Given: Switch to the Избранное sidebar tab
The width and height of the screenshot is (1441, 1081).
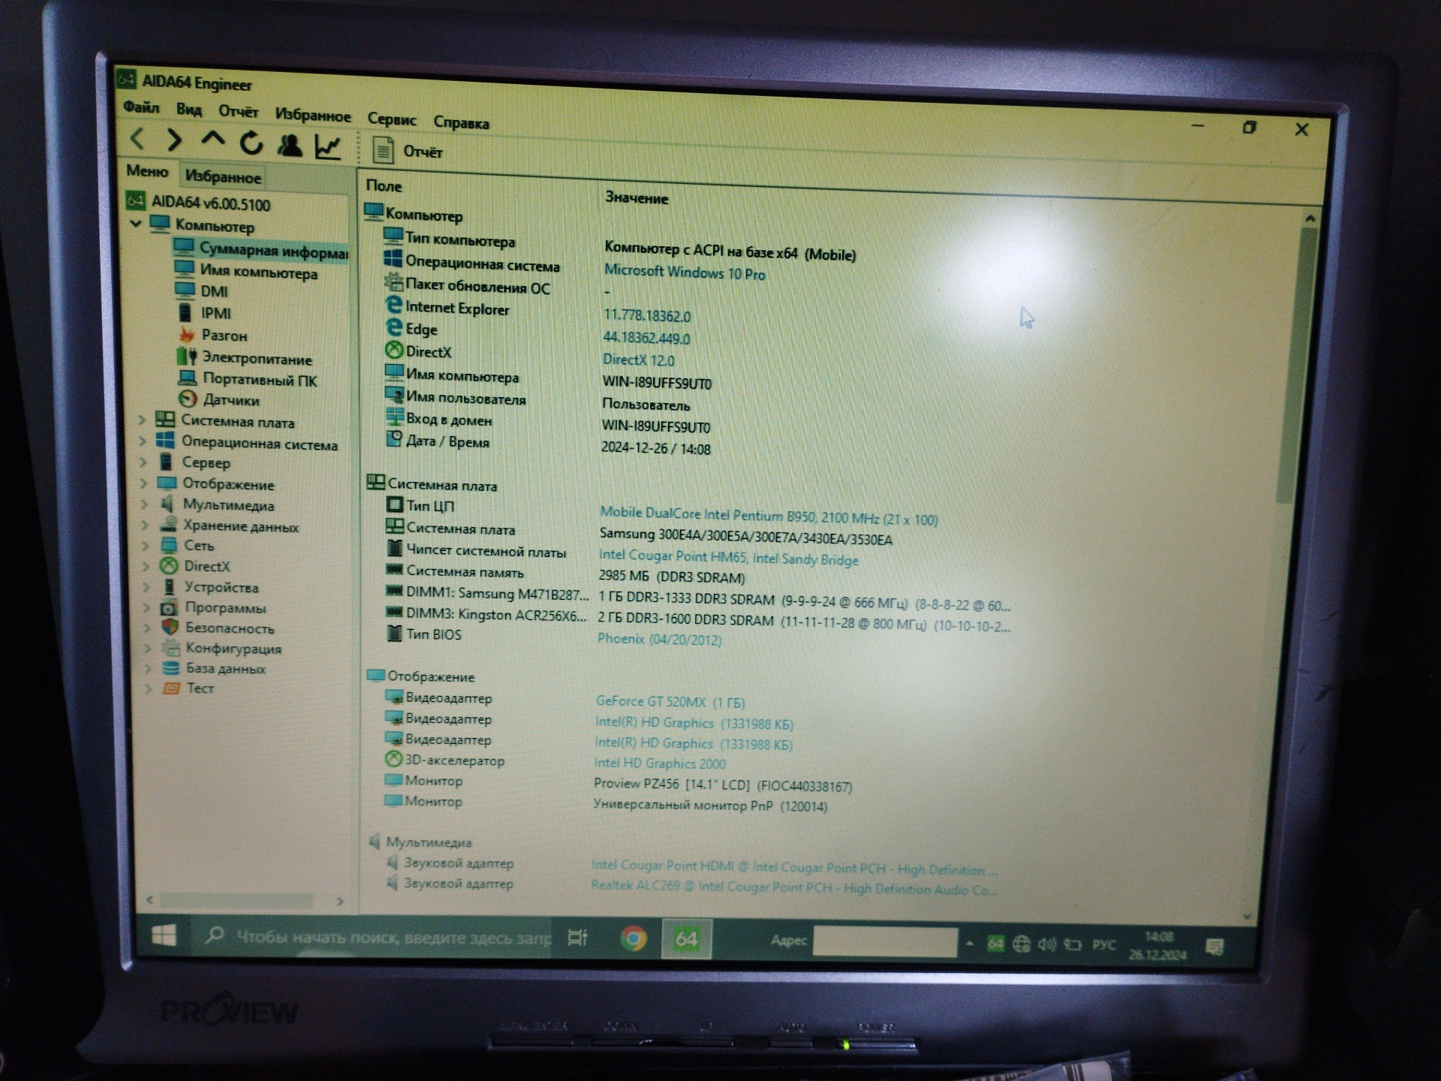Looking at the screenshot, I should [x=223, y=177].
